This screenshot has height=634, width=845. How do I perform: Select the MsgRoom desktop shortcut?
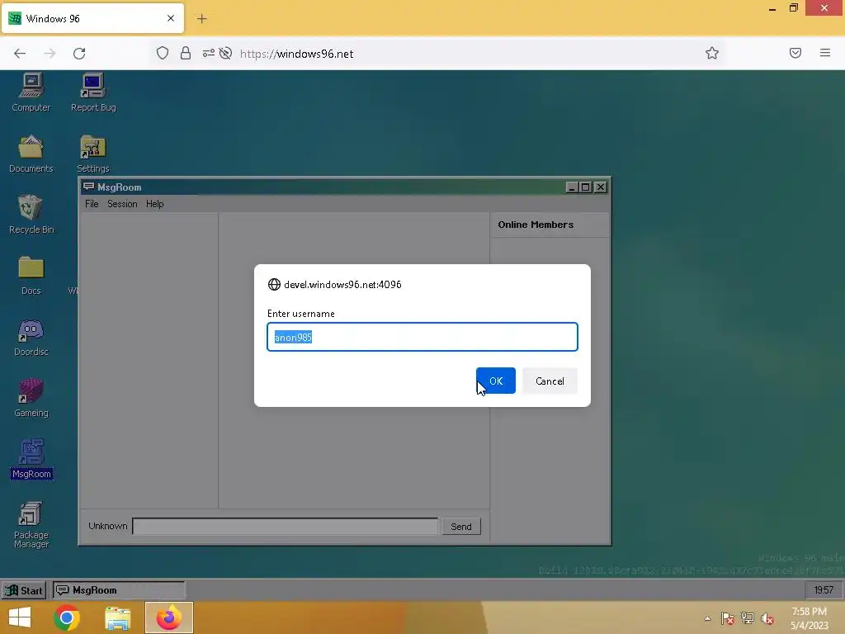[31, 459]
